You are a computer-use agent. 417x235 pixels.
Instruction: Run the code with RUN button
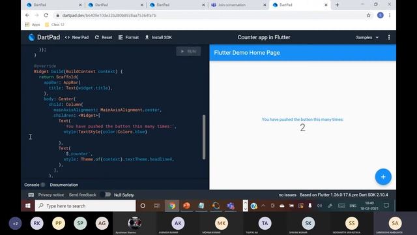tap(188, 52)
